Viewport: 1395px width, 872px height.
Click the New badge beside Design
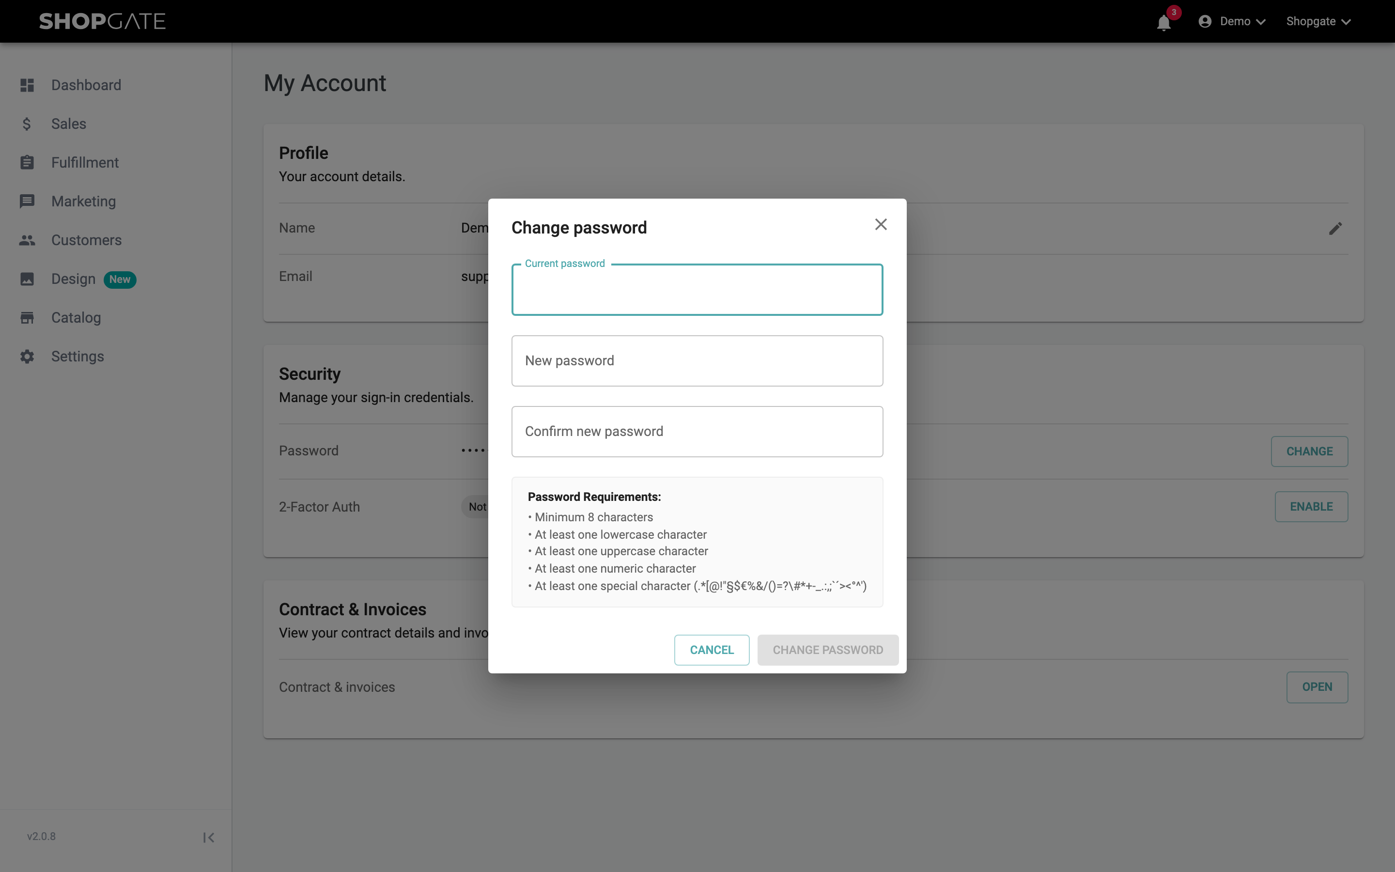point(120,280)
